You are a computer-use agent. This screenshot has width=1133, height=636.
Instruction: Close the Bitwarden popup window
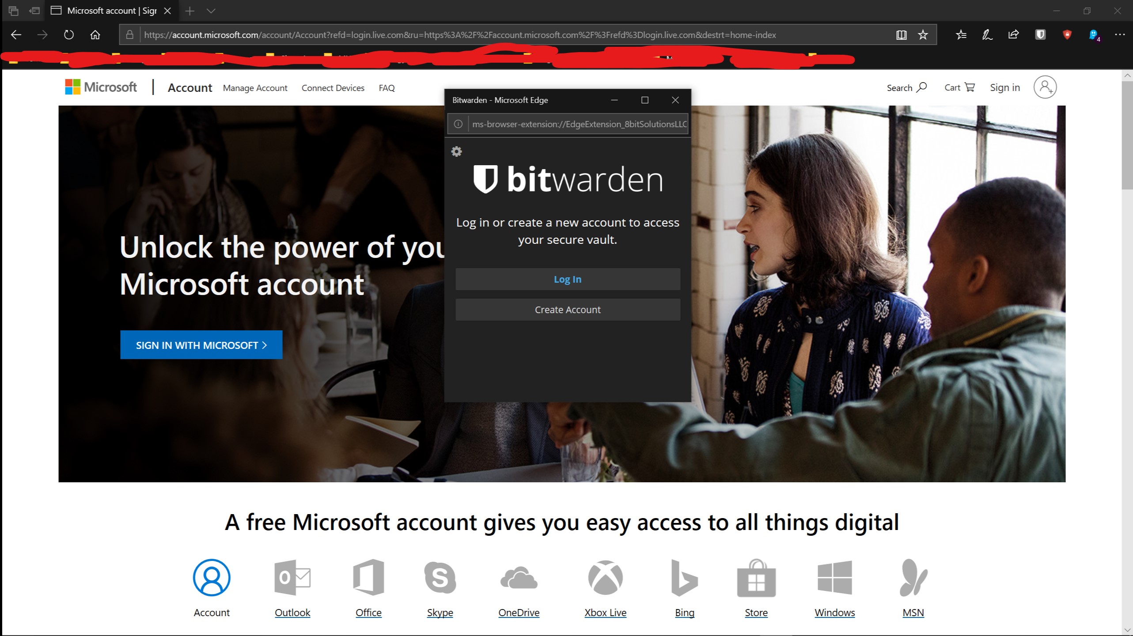tap(675, 100)
